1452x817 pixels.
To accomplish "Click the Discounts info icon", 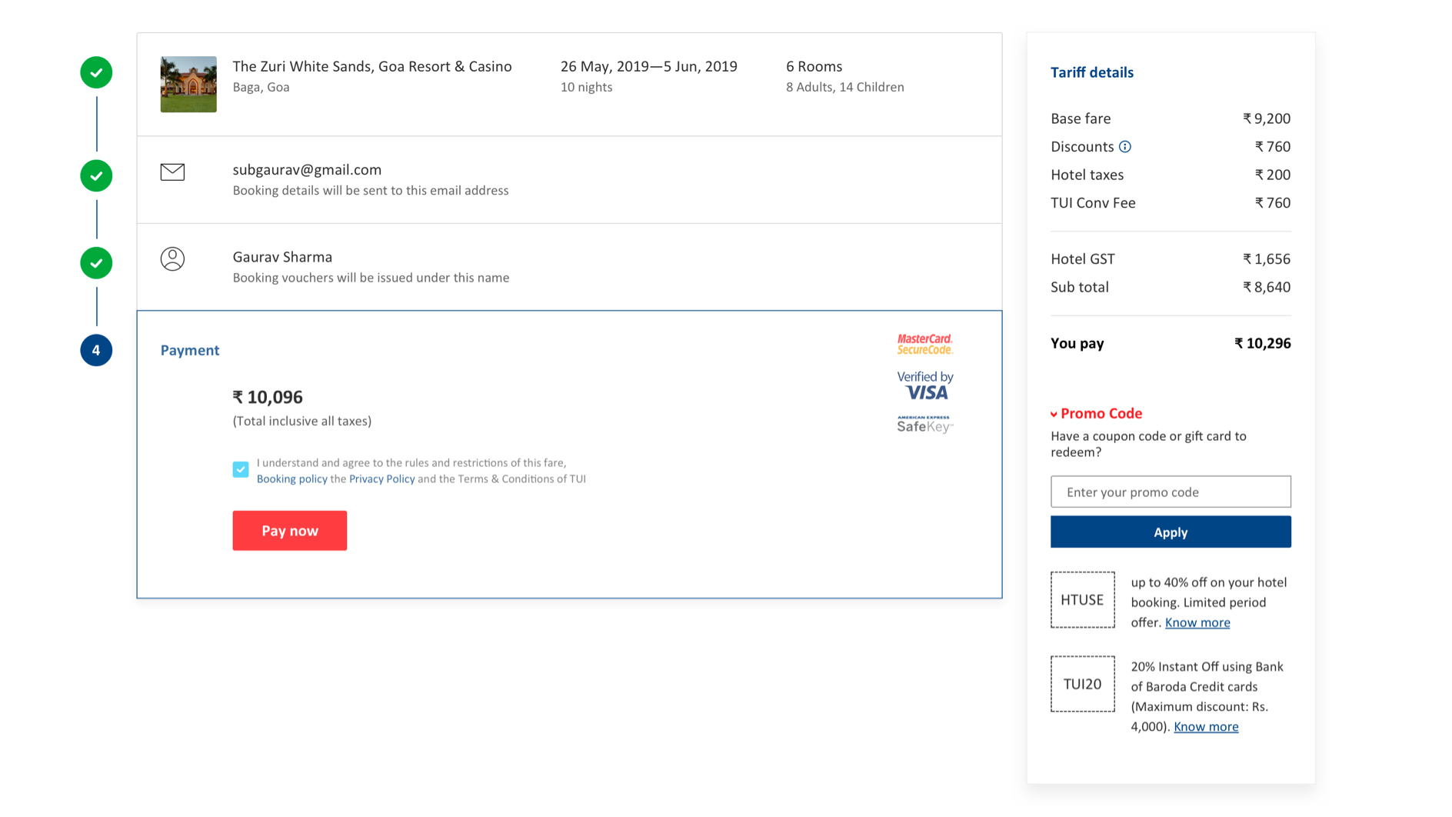I will pos(1124,147).
